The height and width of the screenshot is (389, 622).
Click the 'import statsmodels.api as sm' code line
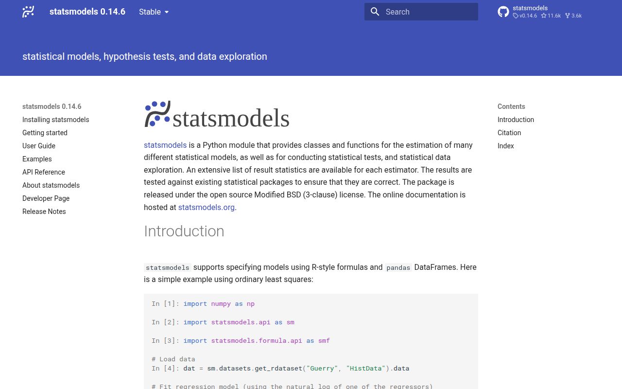pos(223,322)
